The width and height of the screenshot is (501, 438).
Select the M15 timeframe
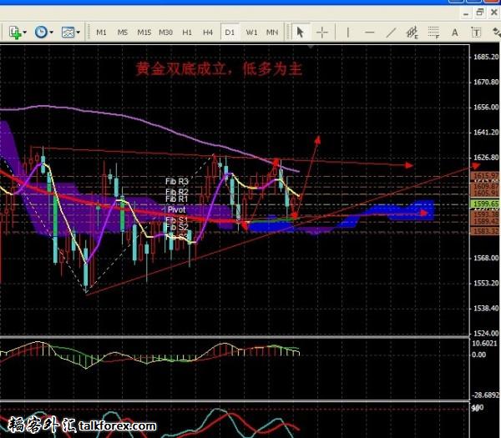pos(144,33)
